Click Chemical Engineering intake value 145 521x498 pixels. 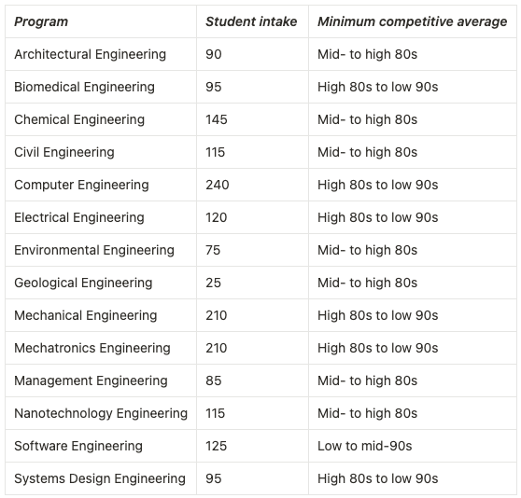tap(217, 119)
